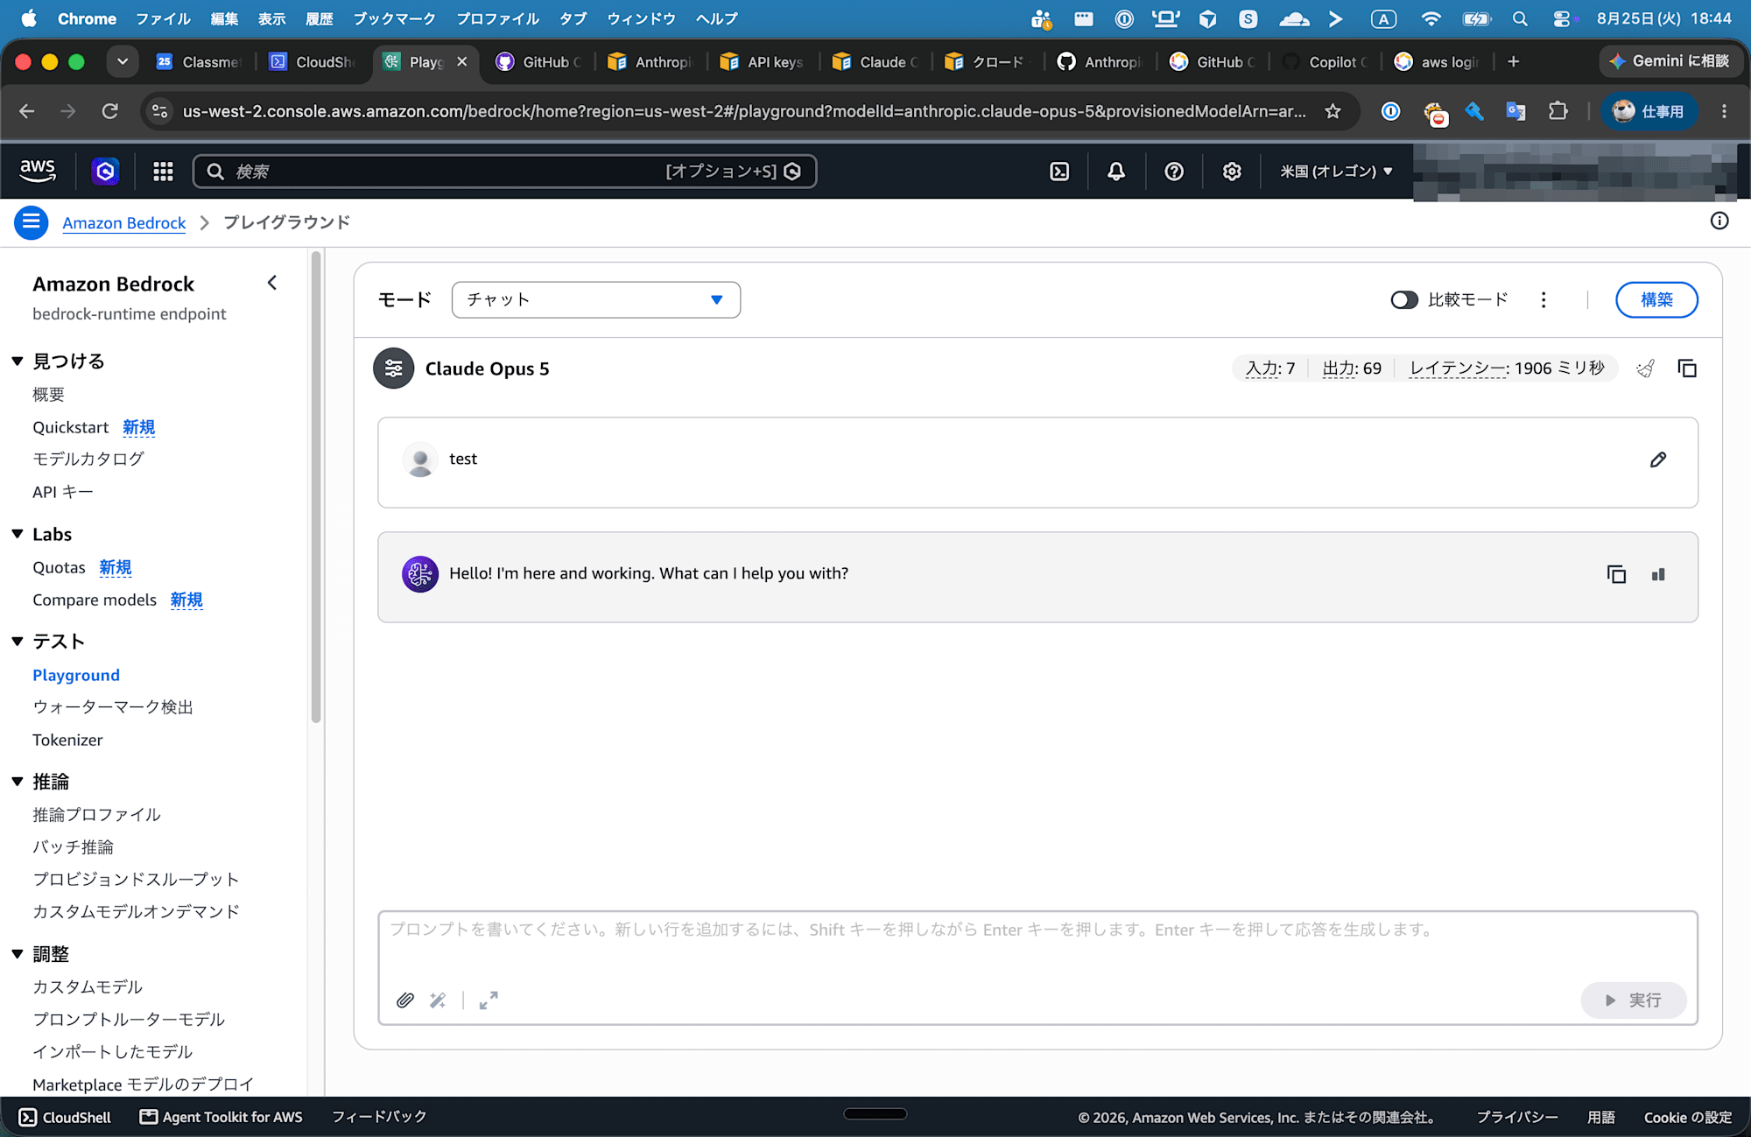
Task: Clear the chat with the broom icon
Action: [1646, 368]
